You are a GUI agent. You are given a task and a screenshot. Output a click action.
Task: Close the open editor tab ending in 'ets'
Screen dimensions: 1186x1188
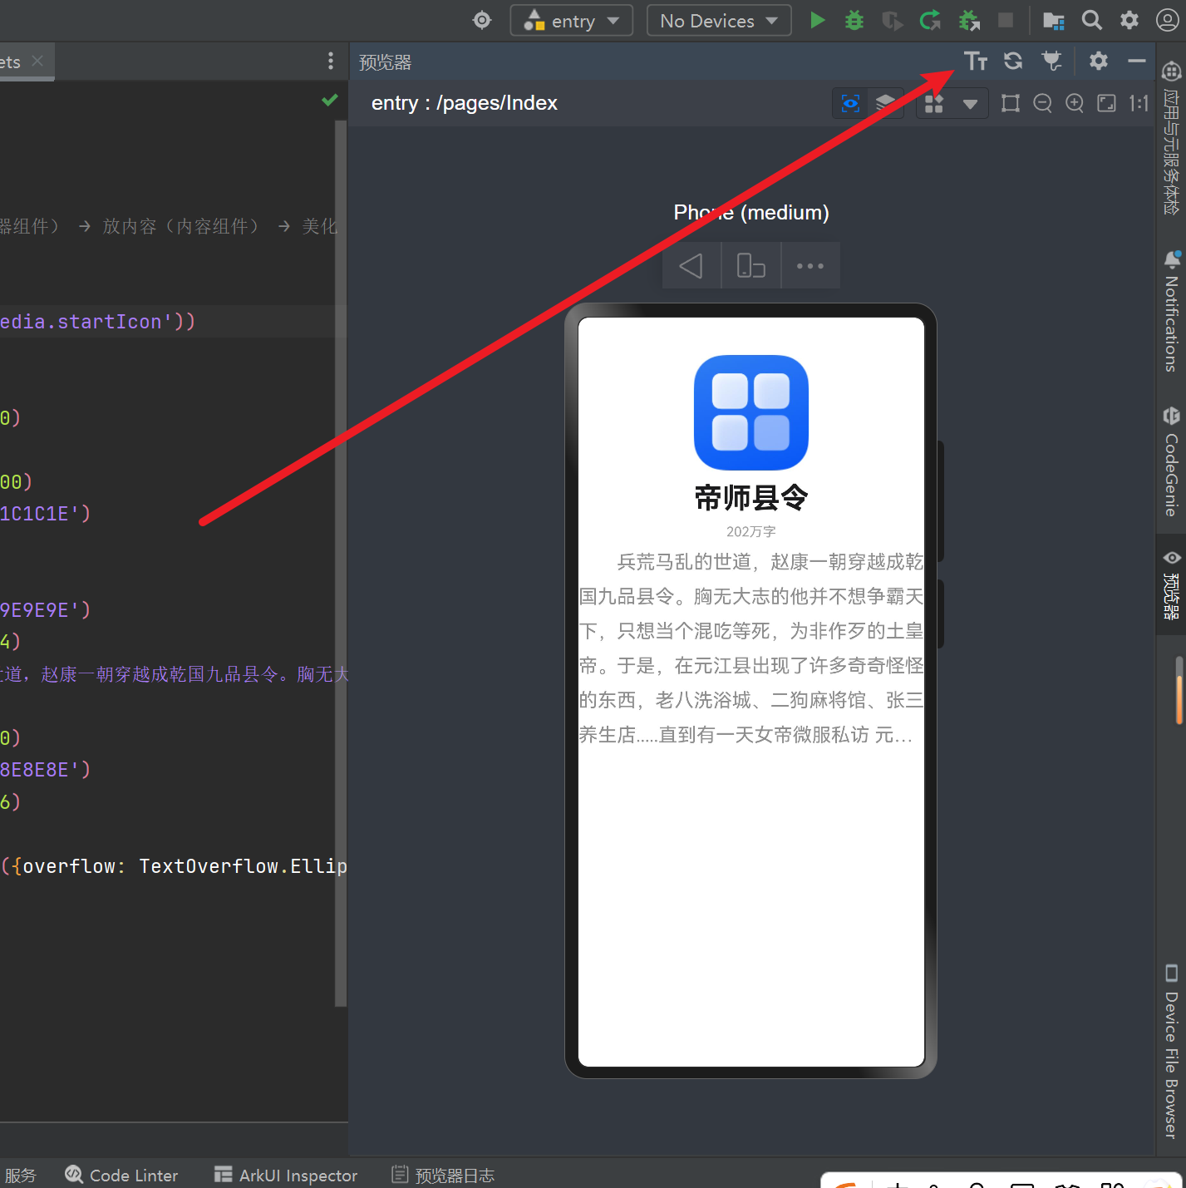pos(37,61)
